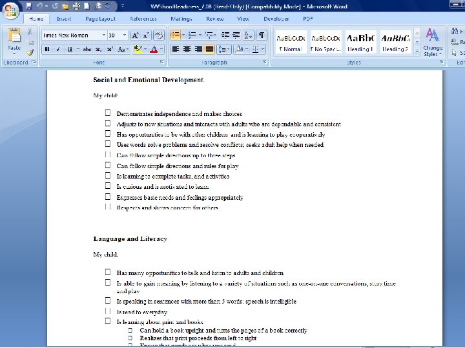The image size is (465, 348).
Task: Align text left
Action: pos(176,49)
